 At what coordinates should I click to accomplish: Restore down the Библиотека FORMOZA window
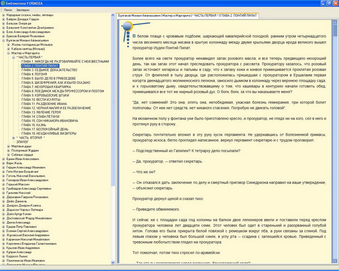pyautogui.click(x=329, y=3)
